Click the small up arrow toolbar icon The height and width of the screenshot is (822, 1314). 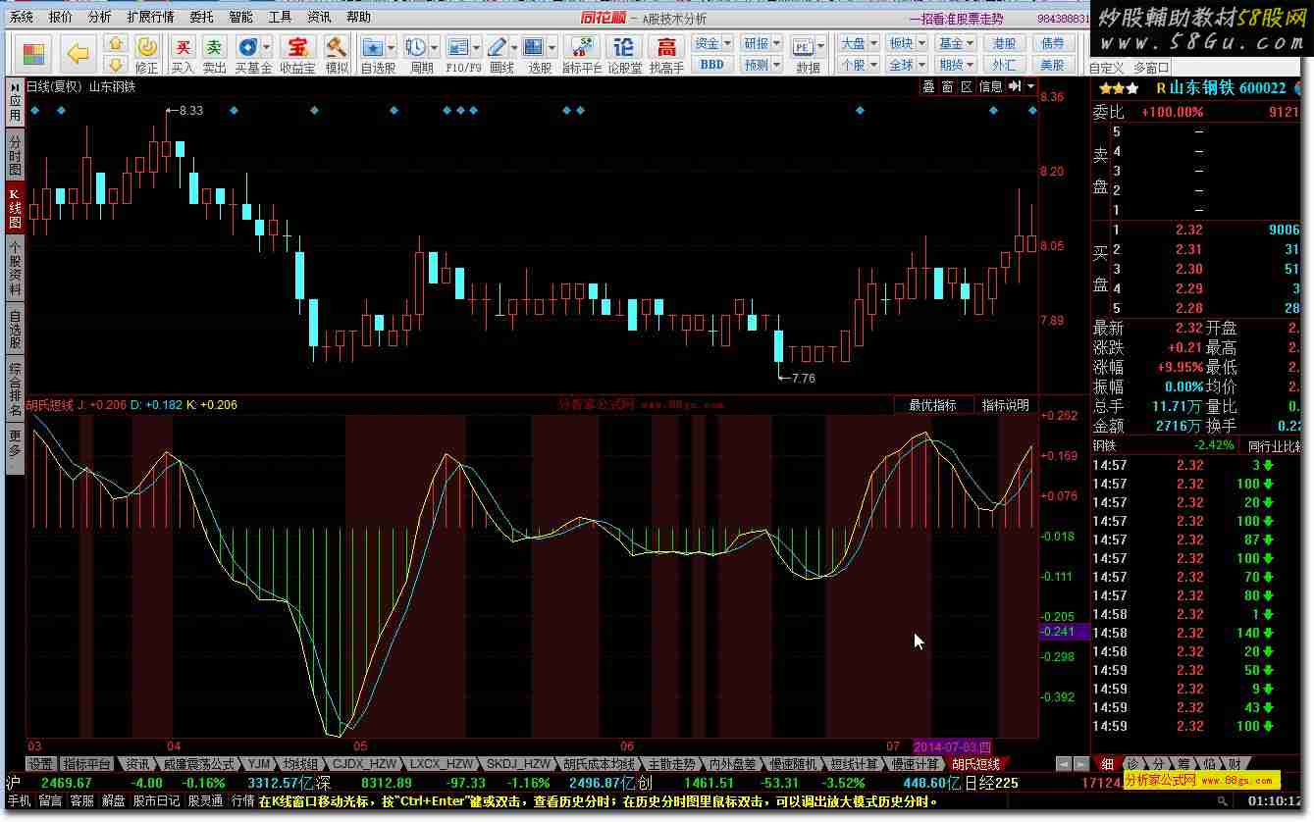click(116, 44)
